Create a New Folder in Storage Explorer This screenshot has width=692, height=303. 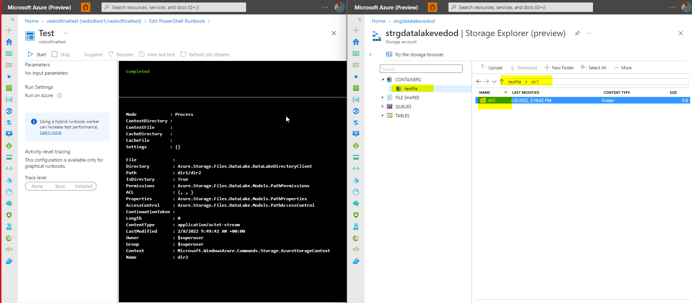[559, 67]
